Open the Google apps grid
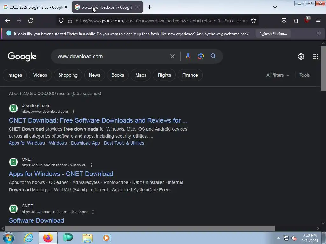The height and width of the screenshot is (244, 326). coord(316,57)
